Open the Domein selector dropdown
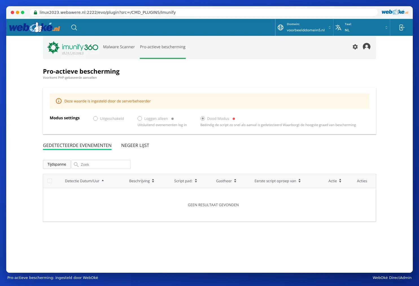 [x=304, y=27]
